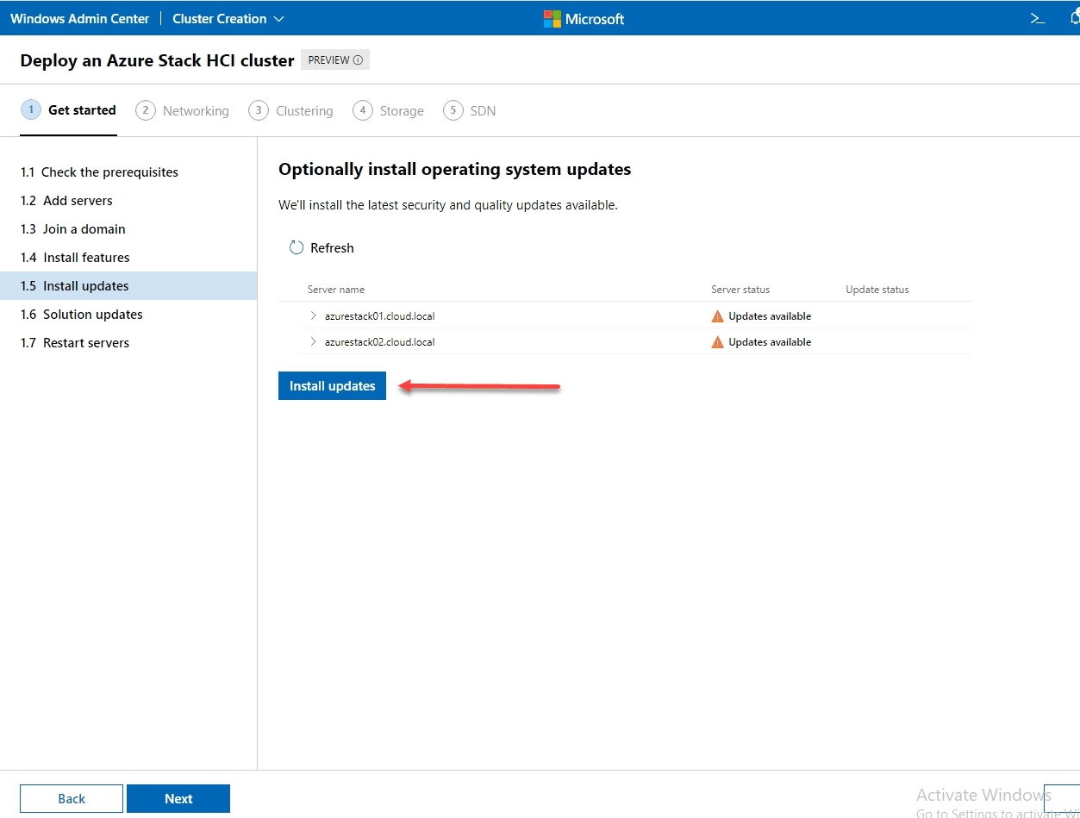Open the PowerShell console icon

(x=1038, y=18)
